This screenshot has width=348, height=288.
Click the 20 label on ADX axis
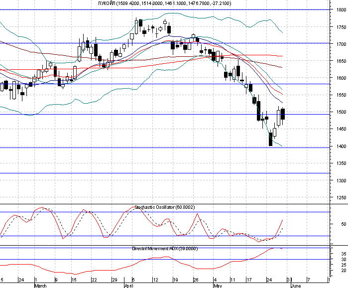[x=344, y=271]
